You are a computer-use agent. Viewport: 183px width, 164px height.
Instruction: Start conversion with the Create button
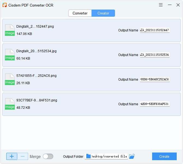pos(164,156)
